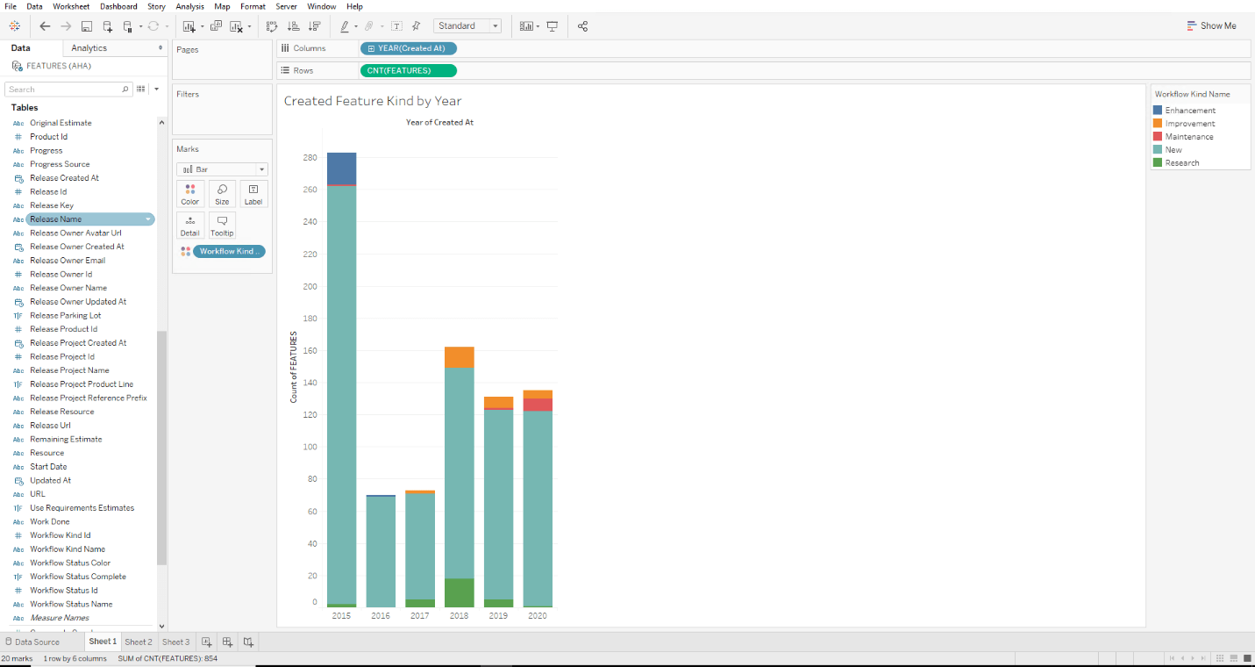Screen dimensions: 1255x667
Task: Click the new story tab icon at bottom
Action: click(249, 642)
